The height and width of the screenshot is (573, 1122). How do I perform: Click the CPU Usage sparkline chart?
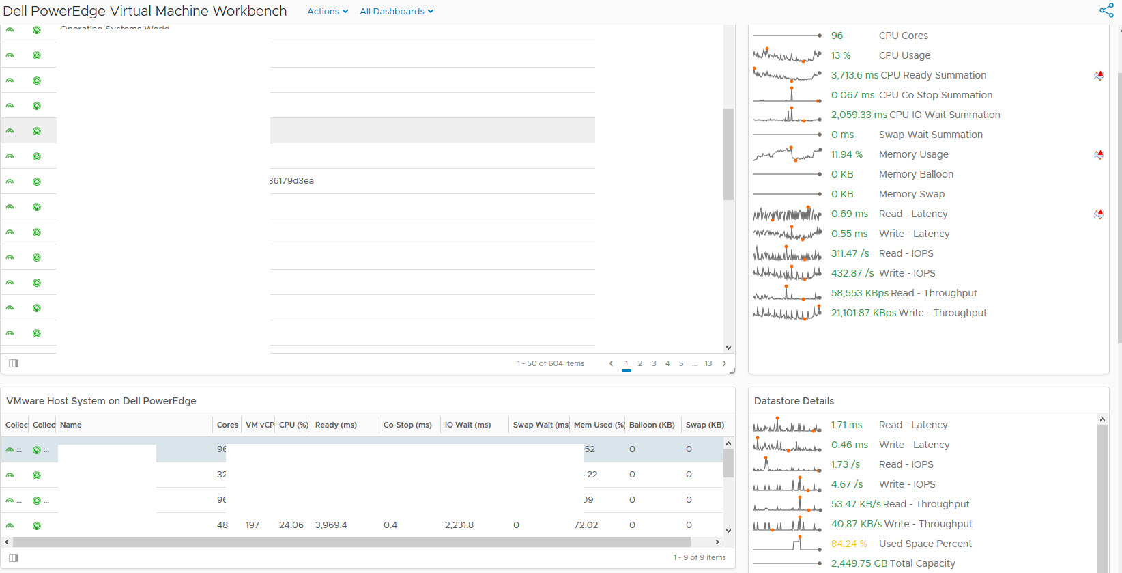point(787,55)
